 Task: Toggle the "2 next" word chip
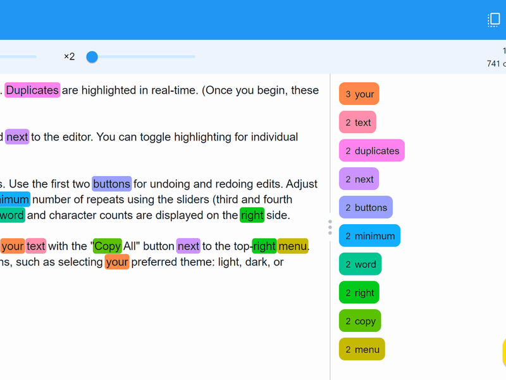(x=359, y=179)
